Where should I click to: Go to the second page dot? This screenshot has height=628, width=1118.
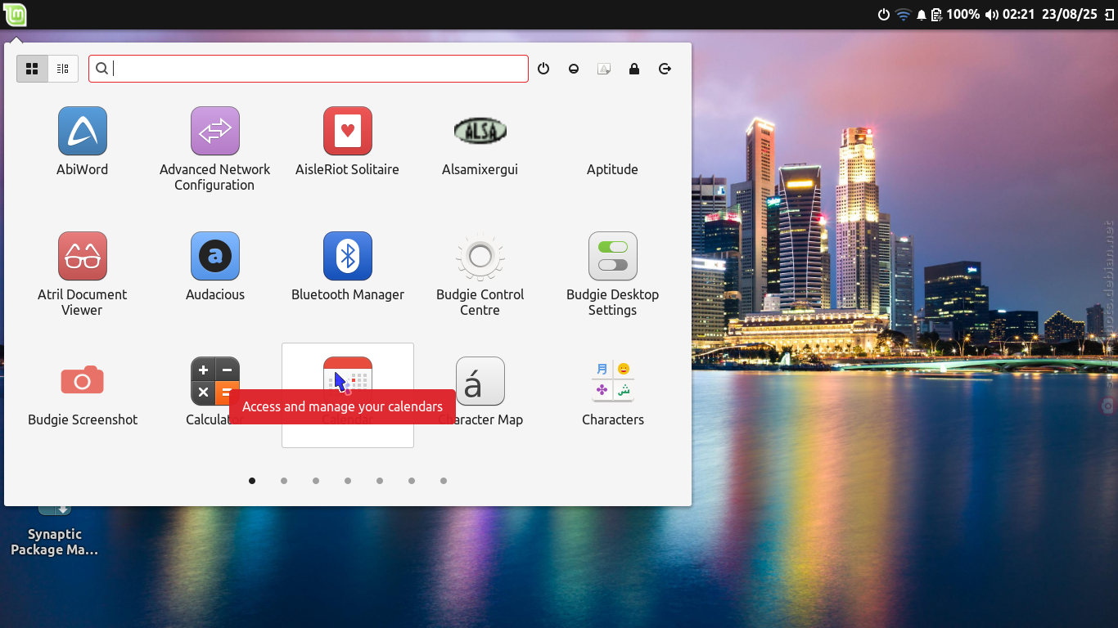point(284,481)
